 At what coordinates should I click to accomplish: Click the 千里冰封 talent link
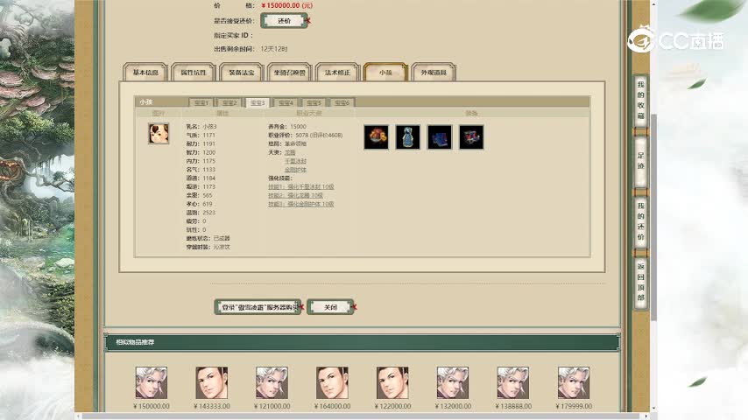coord(296,161)
